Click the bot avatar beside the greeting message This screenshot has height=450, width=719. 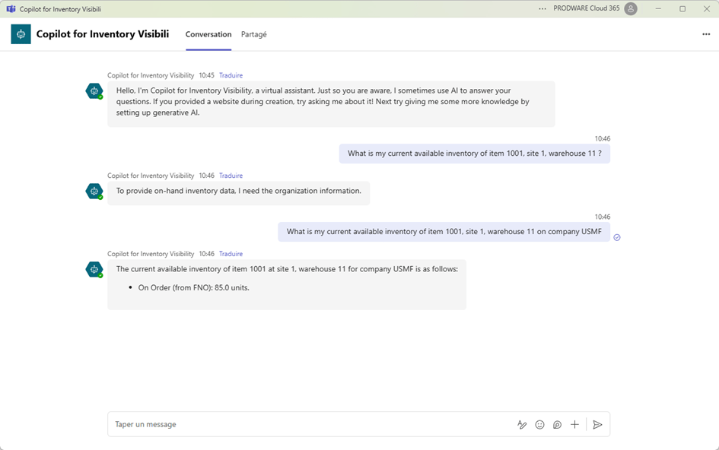pyautogui.click(x=94, y=91)
